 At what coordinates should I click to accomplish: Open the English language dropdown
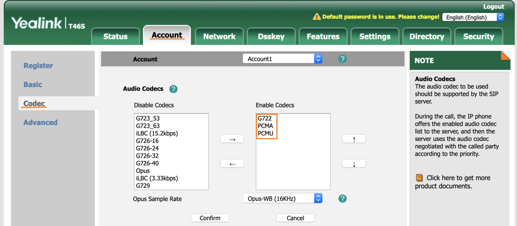pos(473,17)
